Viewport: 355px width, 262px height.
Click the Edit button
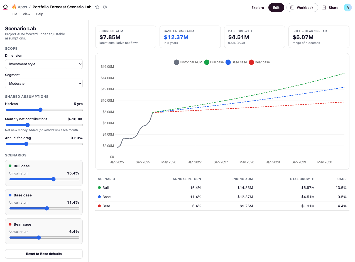point(276,8)
